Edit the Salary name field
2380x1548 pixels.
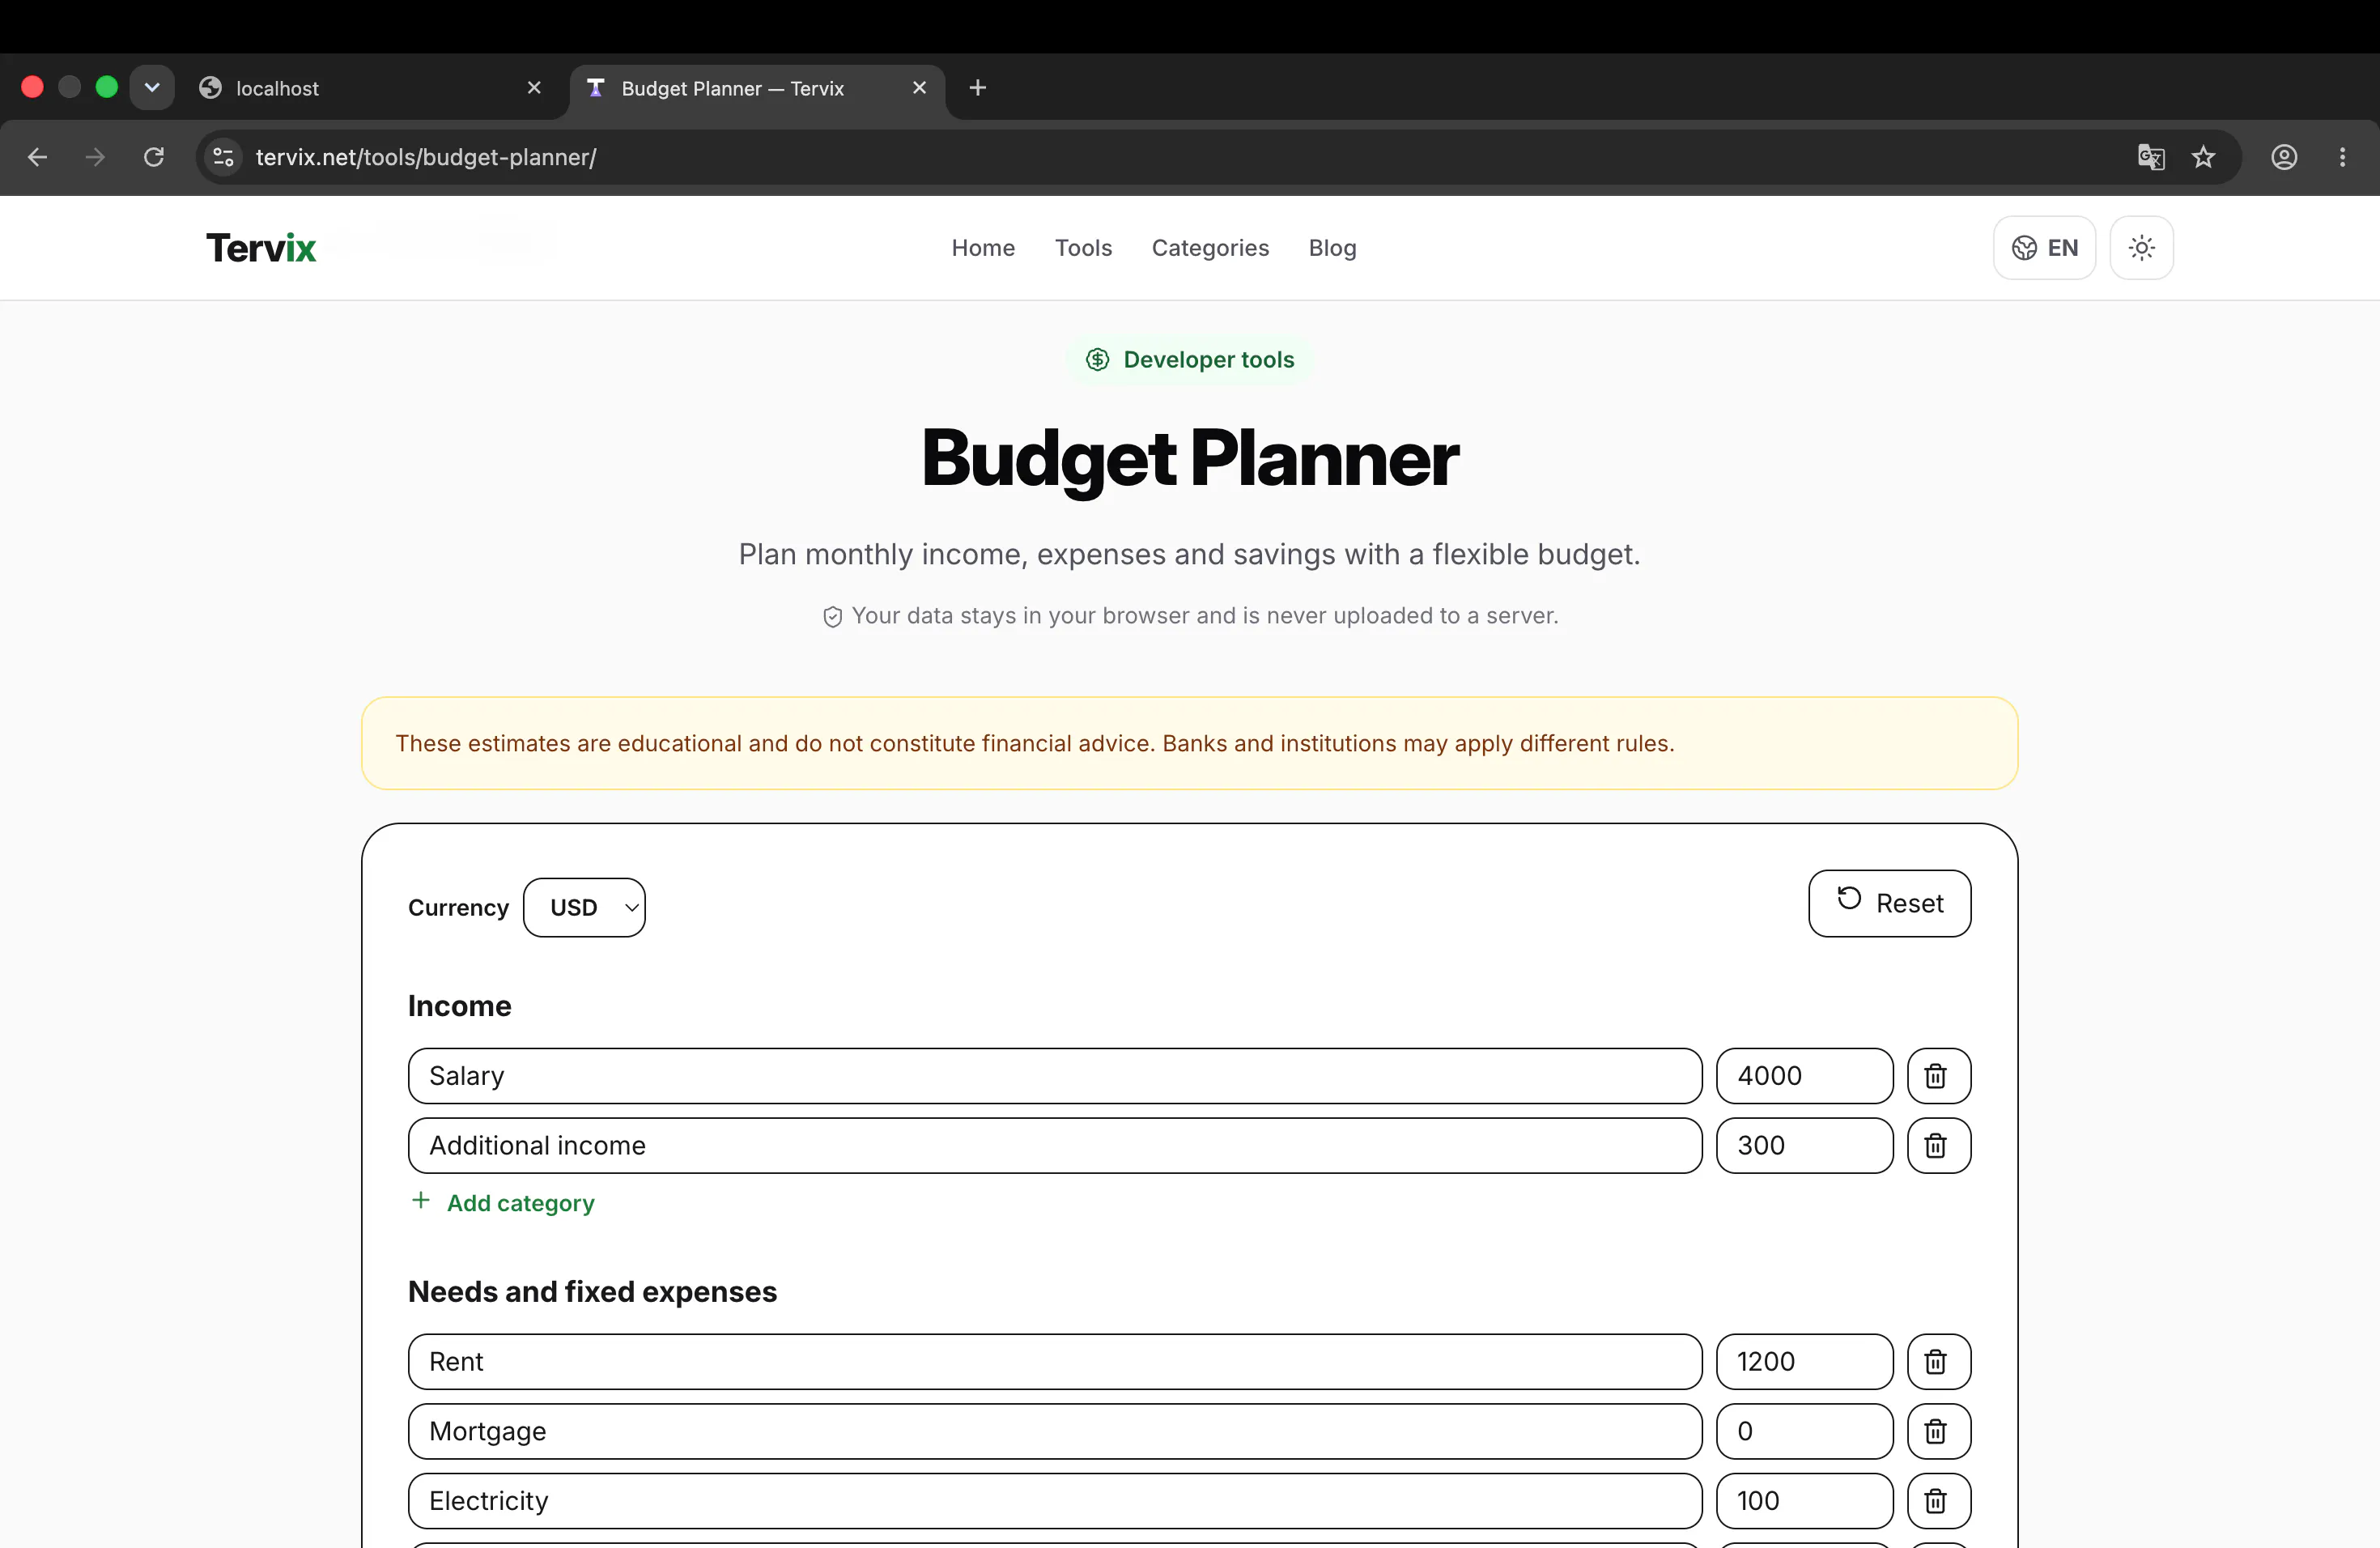click(1055, 1076)
